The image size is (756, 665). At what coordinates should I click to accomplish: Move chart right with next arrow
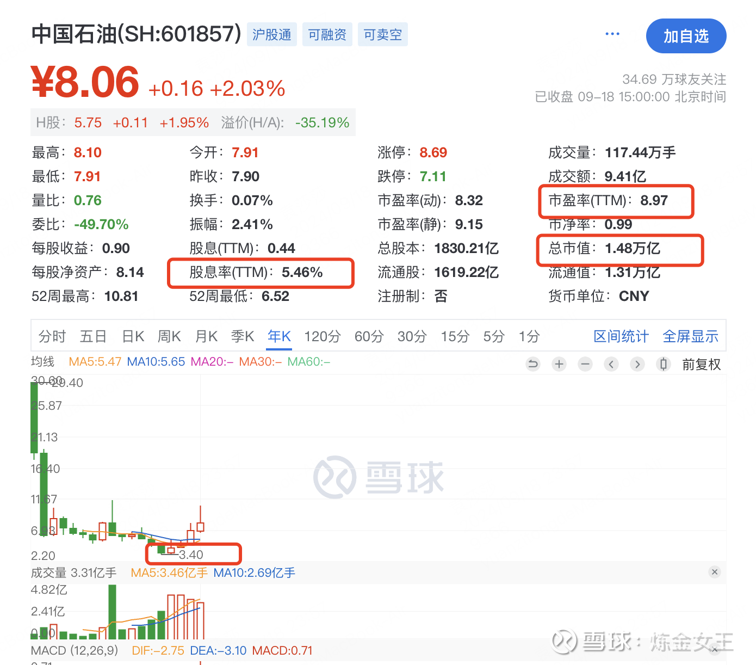(637, 364)
